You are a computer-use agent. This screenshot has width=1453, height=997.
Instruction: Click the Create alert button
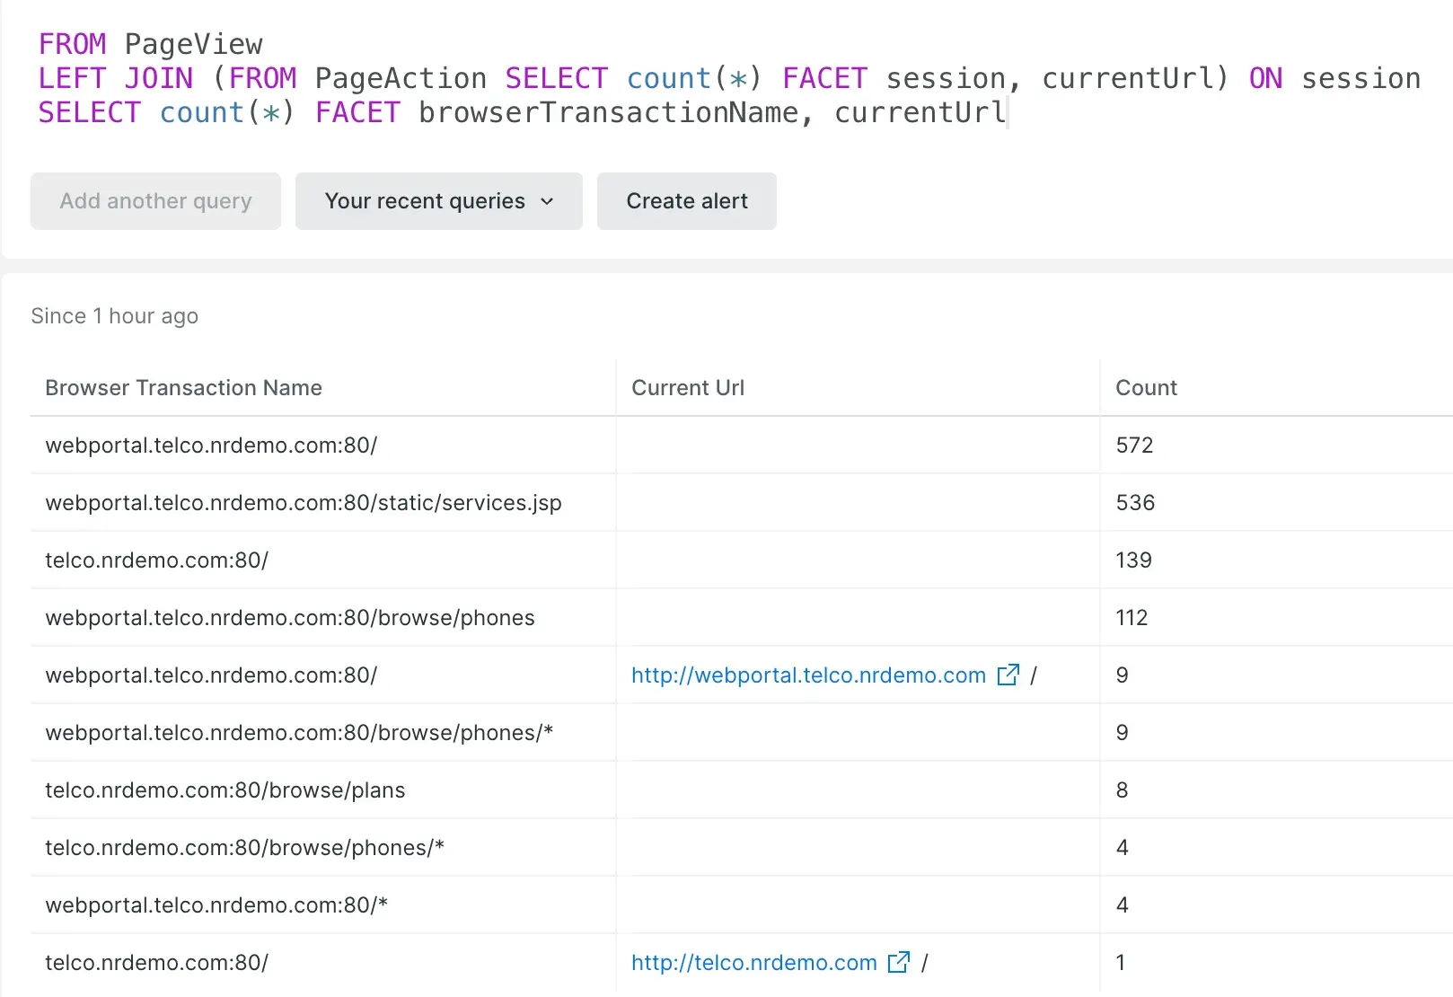pos(686,201)
